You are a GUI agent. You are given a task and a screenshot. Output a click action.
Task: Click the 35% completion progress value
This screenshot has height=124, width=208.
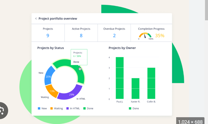click(160, 35)
